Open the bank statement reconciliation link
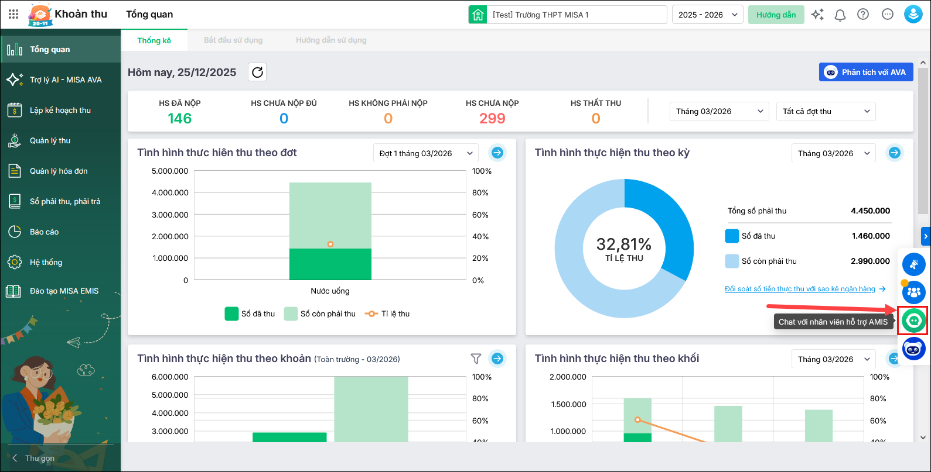Viewport: 931px width, 472px height. (x=800, y=289)
